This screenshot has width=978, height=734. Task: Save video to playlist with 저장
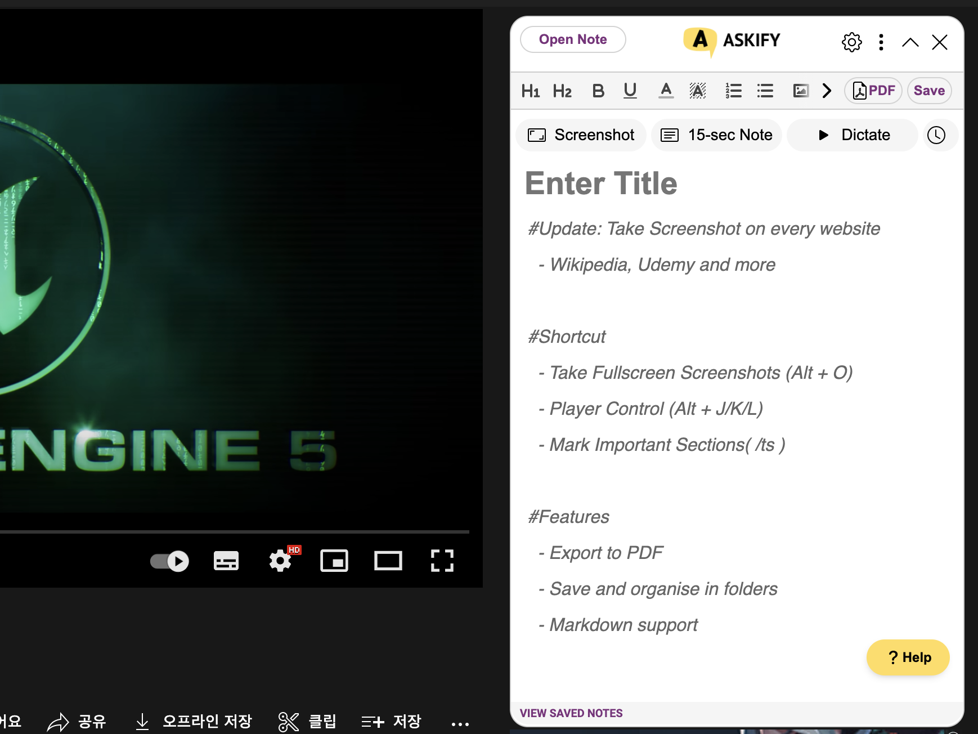391,722
